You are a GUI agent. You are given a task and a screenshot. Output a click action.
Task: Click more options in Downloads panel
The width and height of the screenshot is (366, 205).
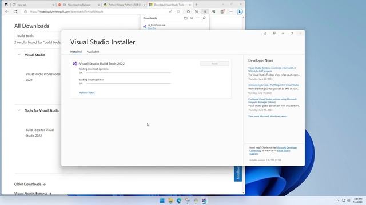[x=198, y=18]
